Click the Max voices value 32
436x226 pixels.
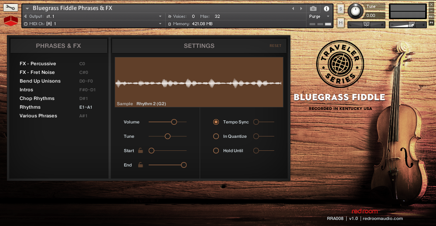tap(218, 17)
